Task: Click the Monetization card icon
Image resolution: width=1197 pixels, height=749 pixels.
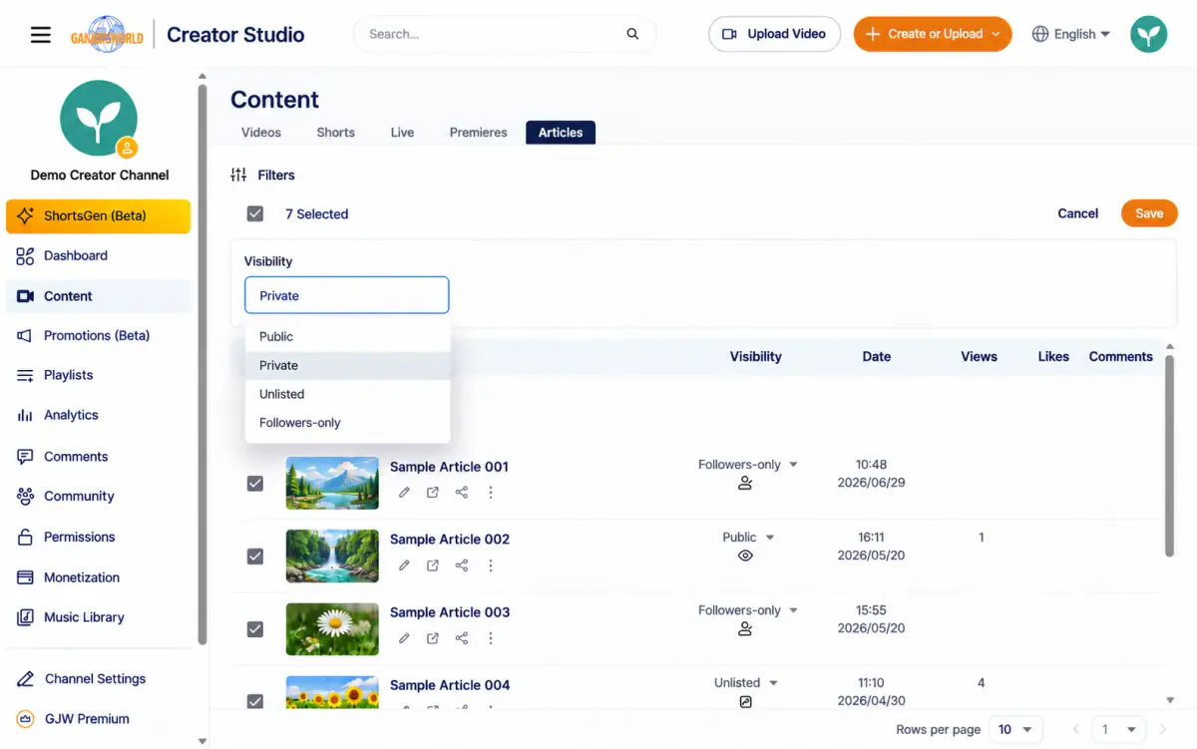Action: (25, 577)
